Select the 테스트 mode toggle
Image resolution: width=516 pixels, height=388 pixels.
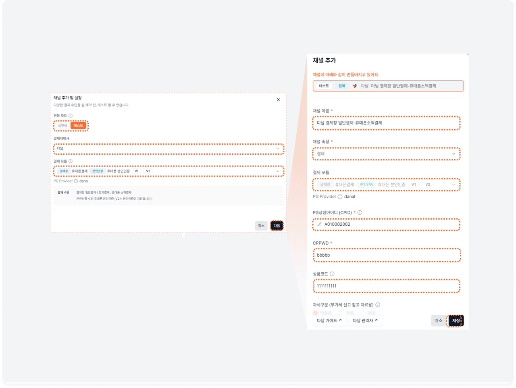78,126
